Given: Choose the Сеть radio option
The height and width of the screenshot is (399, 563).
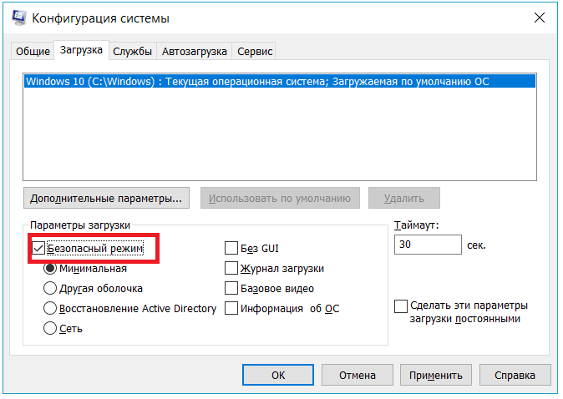Looking at the screenshot, I should click(50, 328).
